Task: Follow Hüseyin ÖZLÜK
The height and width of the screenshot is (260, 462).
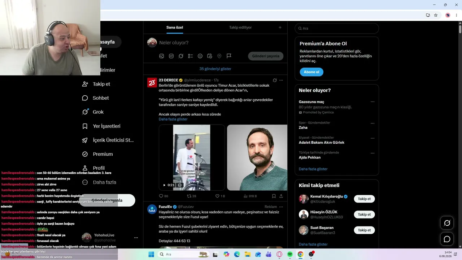Action: (x=364, y=214)
